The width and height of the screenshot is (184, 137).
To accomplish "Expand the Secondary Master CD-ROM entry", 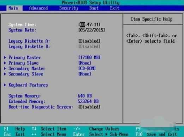I will [x=87, y=68].
